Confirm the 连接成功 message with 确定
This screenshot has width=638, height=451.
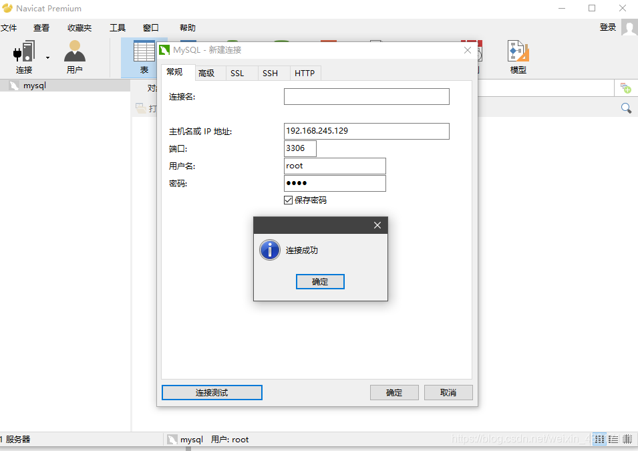click(320, 282)
